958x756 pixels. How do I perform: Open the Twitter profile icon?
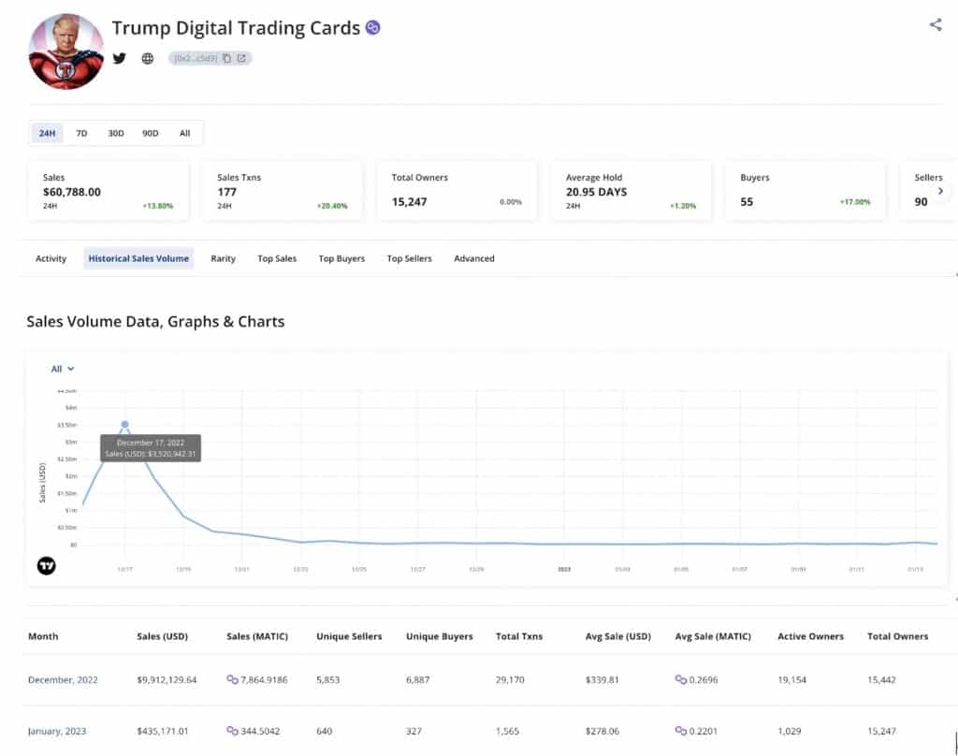[119, 58]
